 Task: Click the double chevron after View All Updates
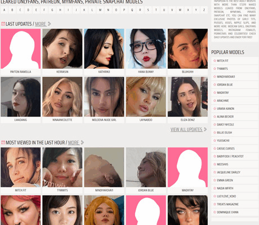coord(206,129)
